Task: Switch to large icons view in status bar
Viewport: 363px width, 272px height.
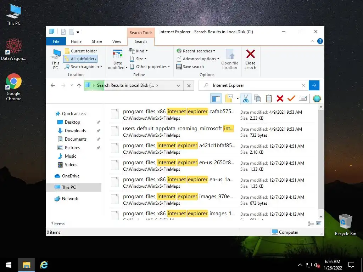Action: pyautogui.click(x=319, y=223)
